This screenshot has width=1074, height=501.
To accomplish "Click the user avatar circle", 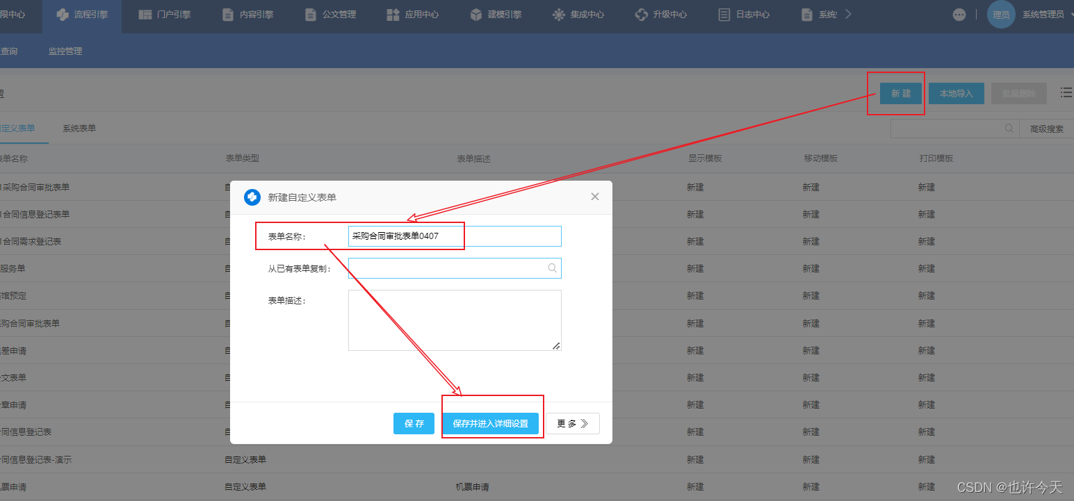I will [x=1001, y=14].
